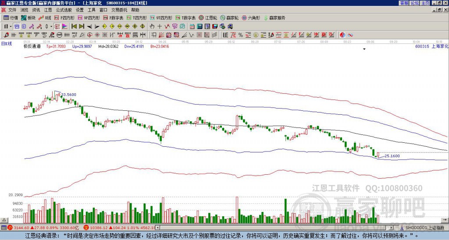
Task: Open the 工具 menu
Action: [x=92, y=10]
